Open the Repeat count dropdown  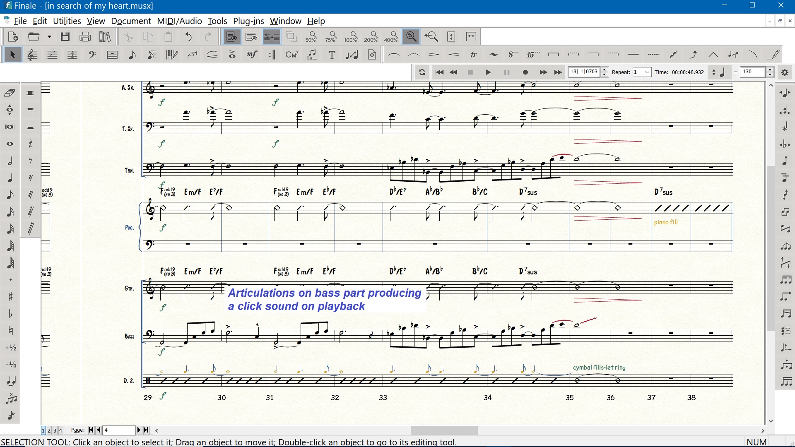[647, 72]
